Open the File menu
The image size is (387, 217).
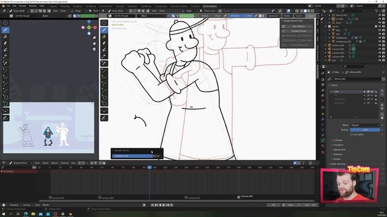coord(8,6)
